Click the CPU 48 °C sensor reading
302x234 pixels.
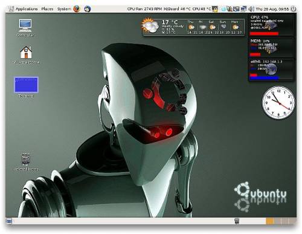pos(202,9)
